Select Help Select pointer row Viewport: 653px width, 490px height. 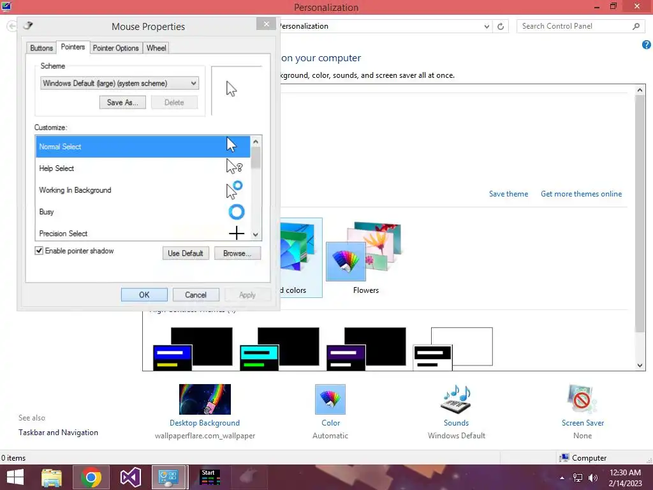(x=143, y=168)
